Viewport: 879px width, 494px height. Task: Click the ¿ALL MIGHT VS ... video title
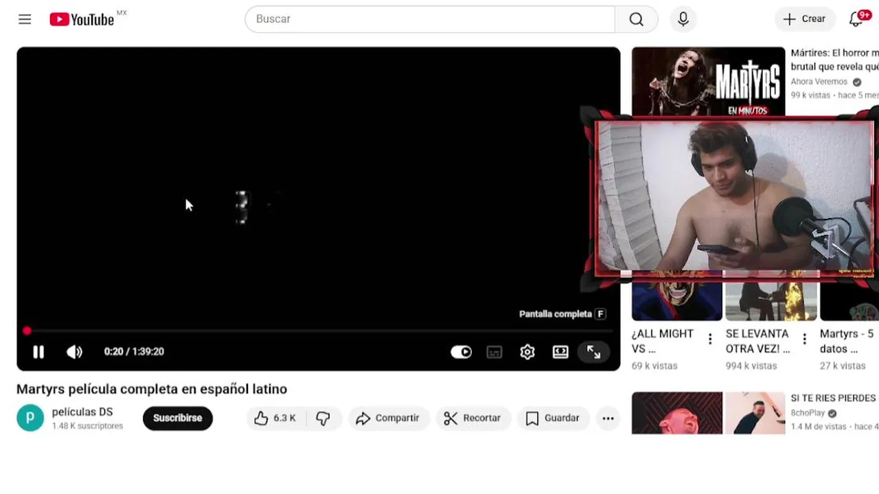(x=663, y=341)
